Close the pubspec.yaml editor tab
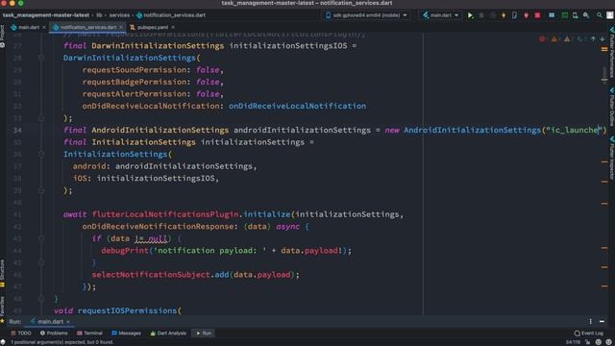Viewport: 615px width, 346px height. click(x=173, y=28)
